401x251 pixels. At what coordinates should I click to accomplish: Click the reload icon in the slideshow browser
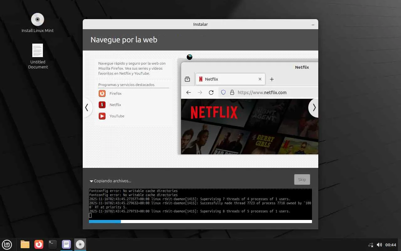211,92
